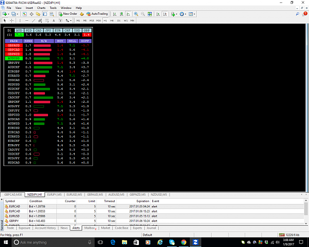Sort alerts by Symbol column header
This screenshot has width=309, height=247.
16,201
